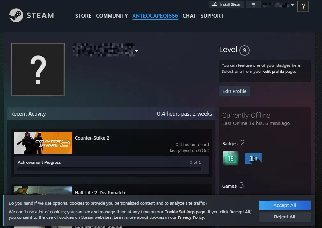Click the Level 9 circle icon

[245, 50]
